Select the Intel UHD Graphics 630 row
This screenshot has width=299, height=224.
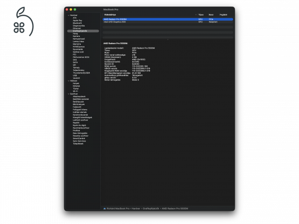pyautogui.click(x=168, y=22)
